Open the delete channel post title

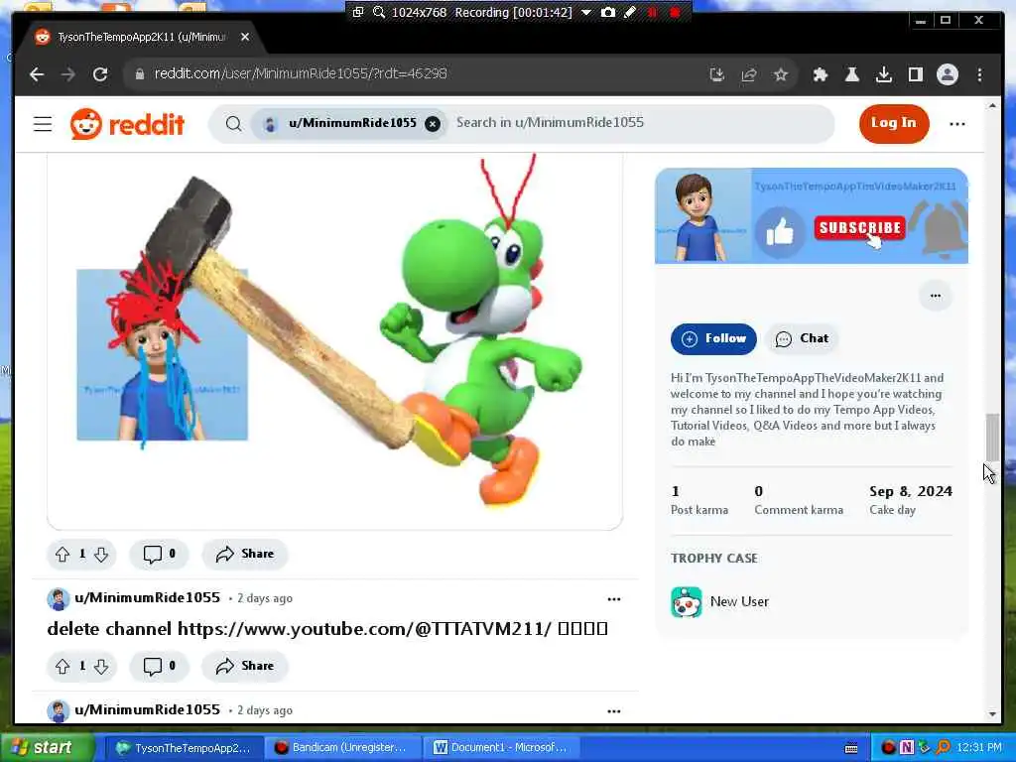327,629
